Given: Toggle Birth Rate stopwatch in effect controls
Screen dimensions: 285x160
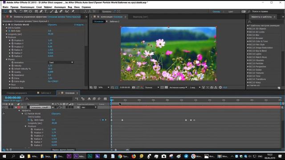Looking at the screenshot, I should click(x=9, y=31).
